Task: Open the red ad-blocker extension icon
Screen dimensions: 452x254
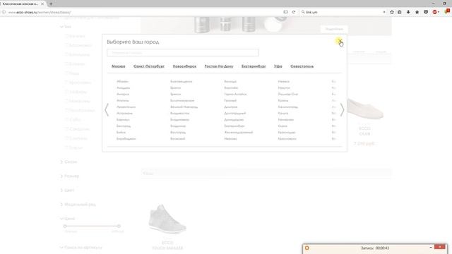Action: coord(434,12)
